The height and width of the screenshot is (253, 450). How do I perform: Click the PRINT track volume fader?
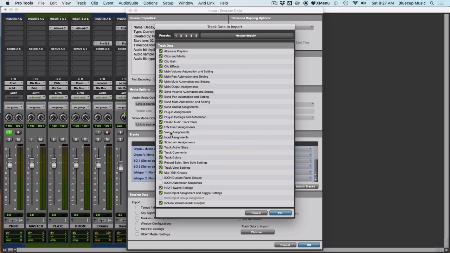9,163
